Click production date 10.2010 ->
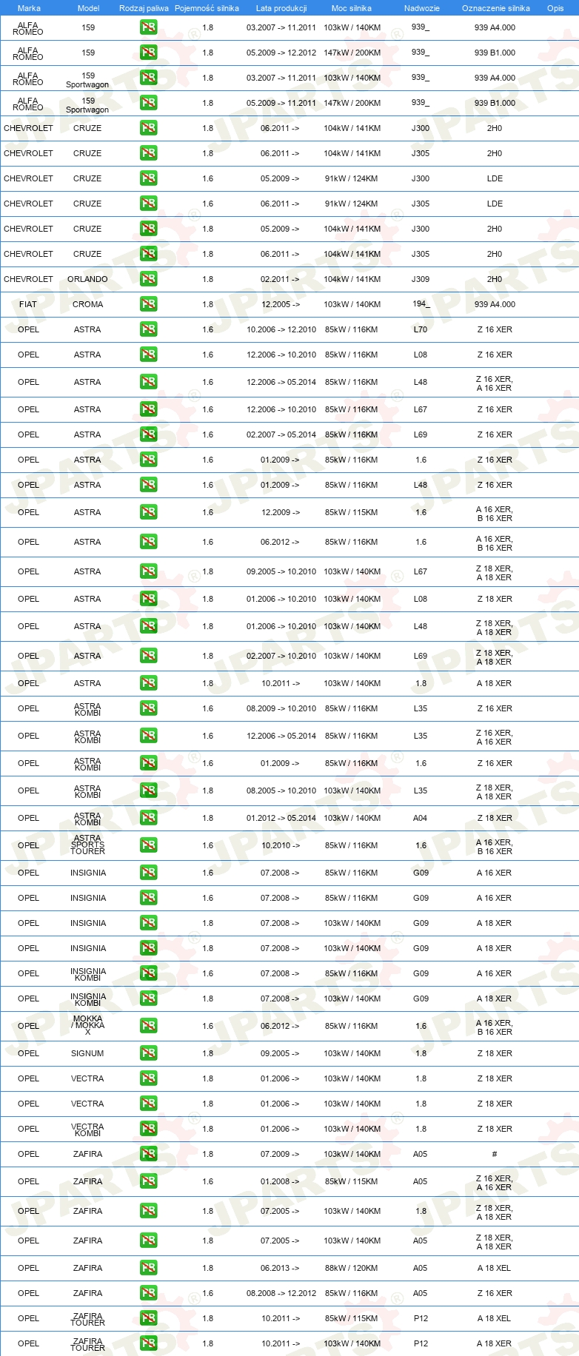579x1356 pixels. (281, 845)
